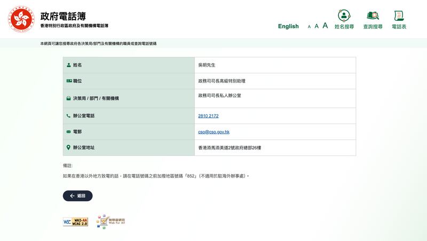Click the envelope icon beside 電郵
427x241 pixels.
68,131
